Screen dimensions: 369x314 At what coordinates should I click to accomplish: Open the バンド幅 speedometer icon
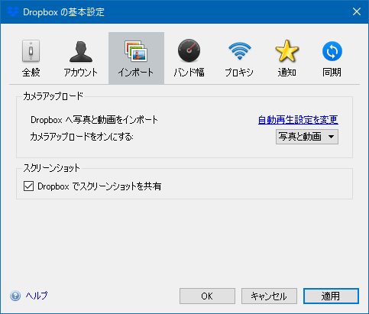[x=189, y=50]
